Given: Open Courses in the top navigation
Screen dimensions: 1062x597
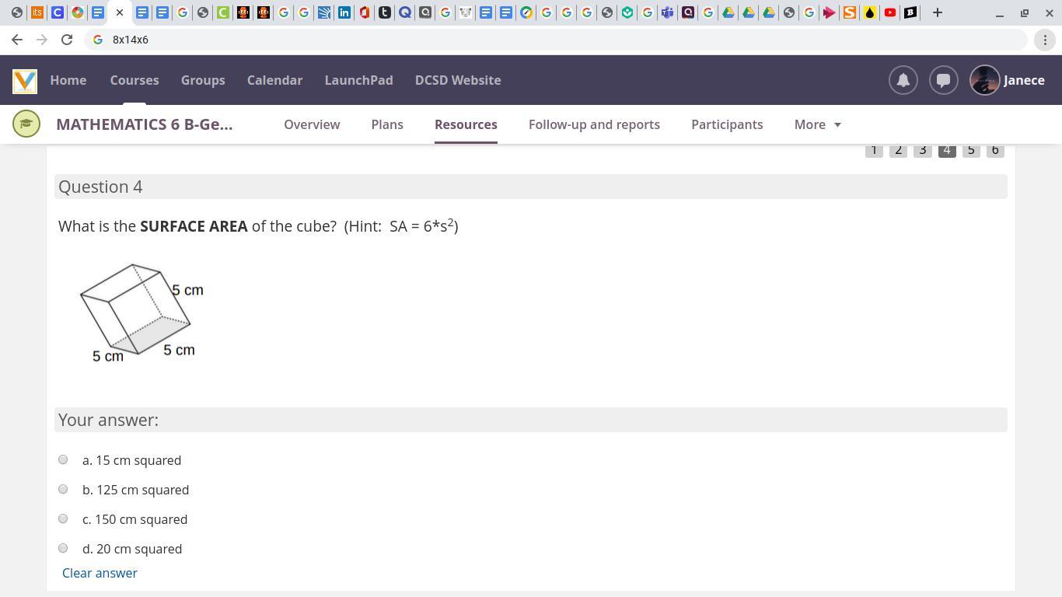Looking at the screenshot, I should [134, 80].
